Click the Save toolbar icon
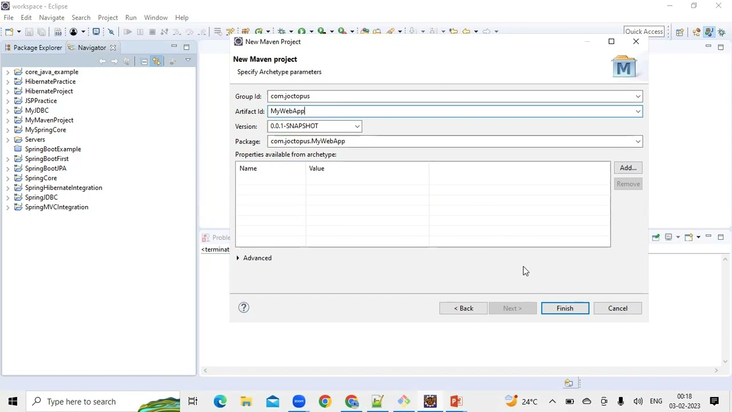The width and height of the screenshot is (732, 412). 29,31
